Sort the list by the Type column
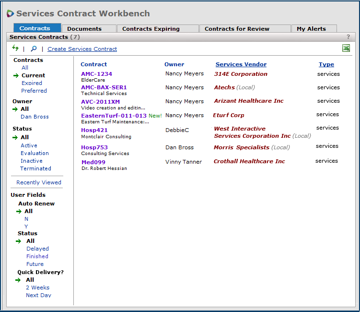 coord(326,64)
